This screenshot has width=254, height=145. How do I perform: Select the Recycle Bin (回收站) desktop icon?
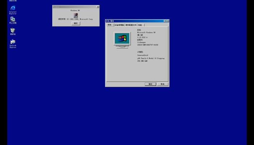tap(13, 32)
